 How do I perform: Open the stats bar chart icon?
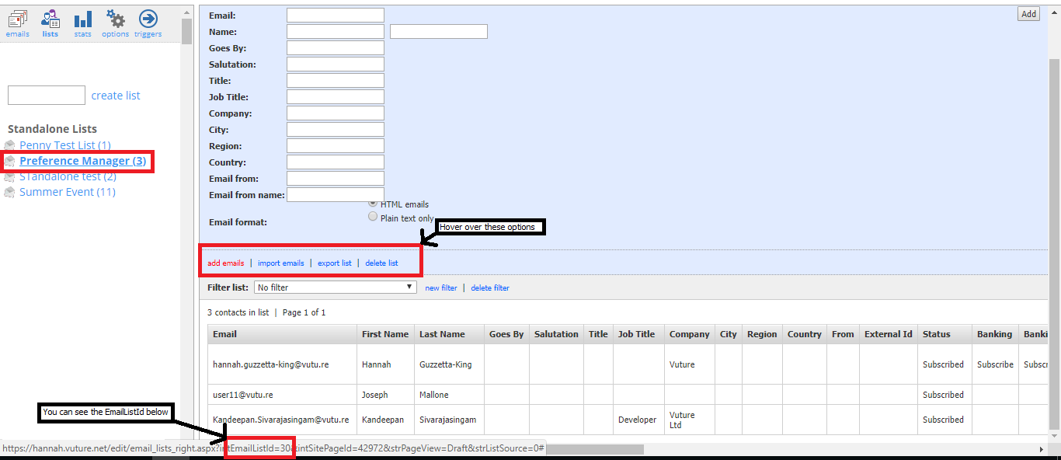click(x=82, y=19)
